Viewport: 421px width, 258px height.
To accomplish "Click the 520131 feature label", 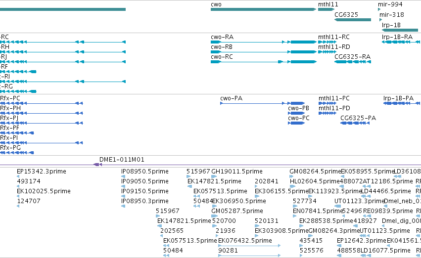I will point(267,221).
